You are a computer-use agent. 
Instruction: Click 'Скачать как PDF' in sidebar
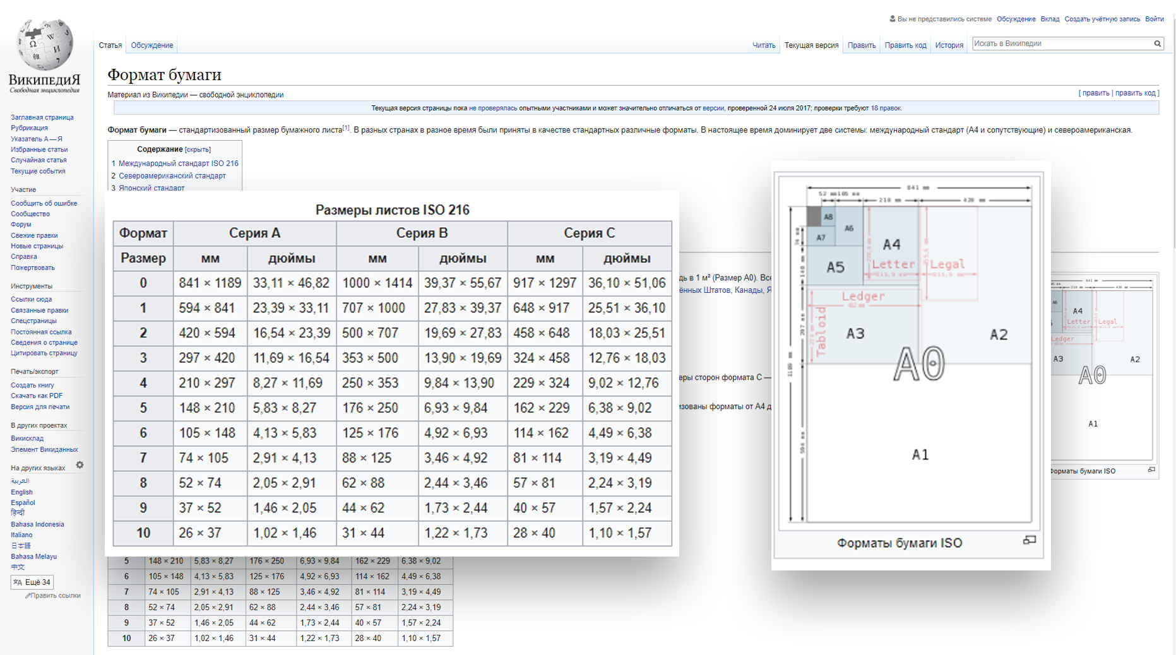pyautogui.click(x=37, y=396)
